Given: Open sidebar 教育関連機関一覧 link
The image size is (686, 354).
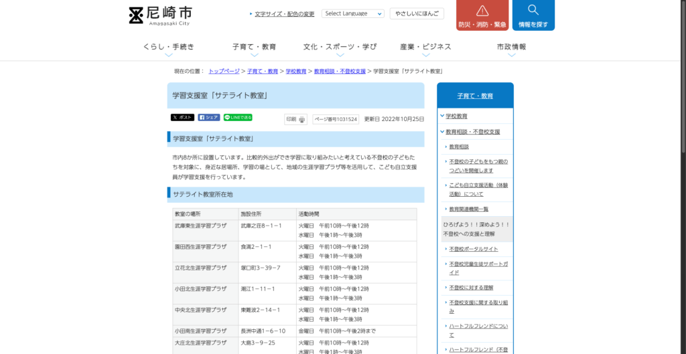Looking at the screenshot, I should [x=468, y=209].
